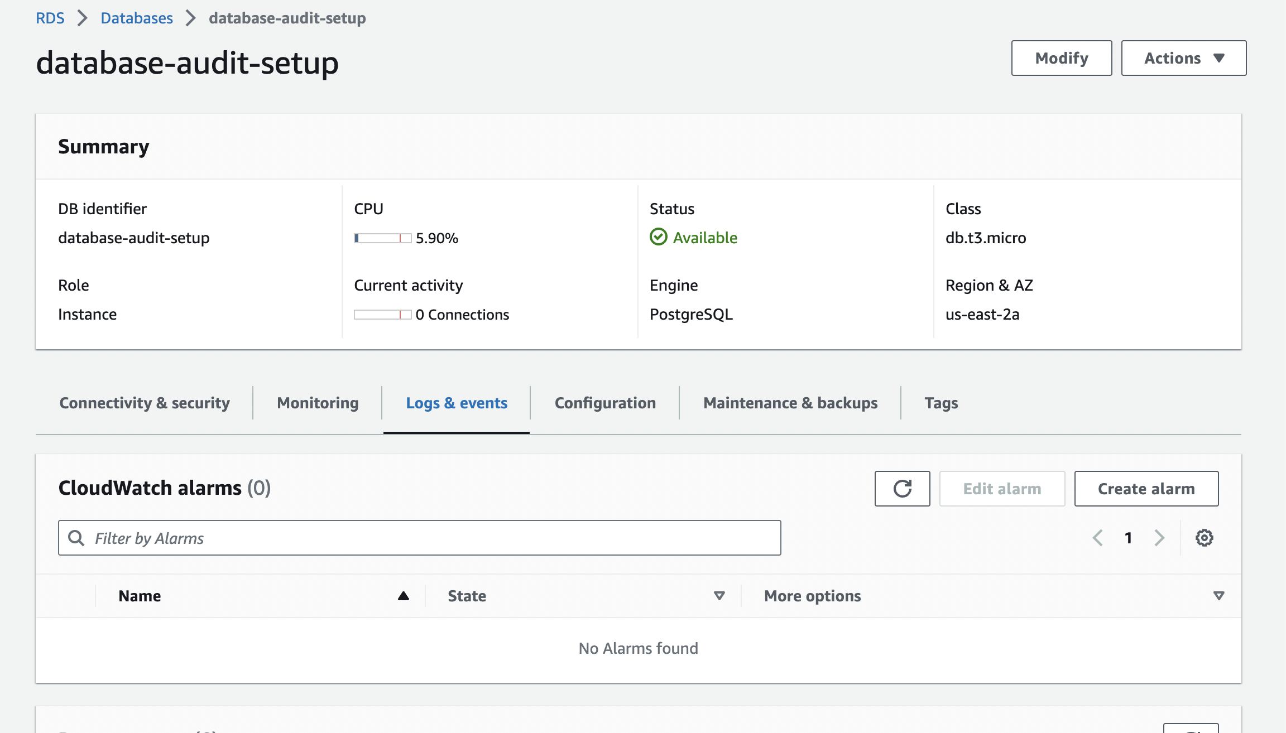1286x733 pixels.
Task: Select the PostgreSQL engine value
Action: pyautogui.click(x=691, y=314)
